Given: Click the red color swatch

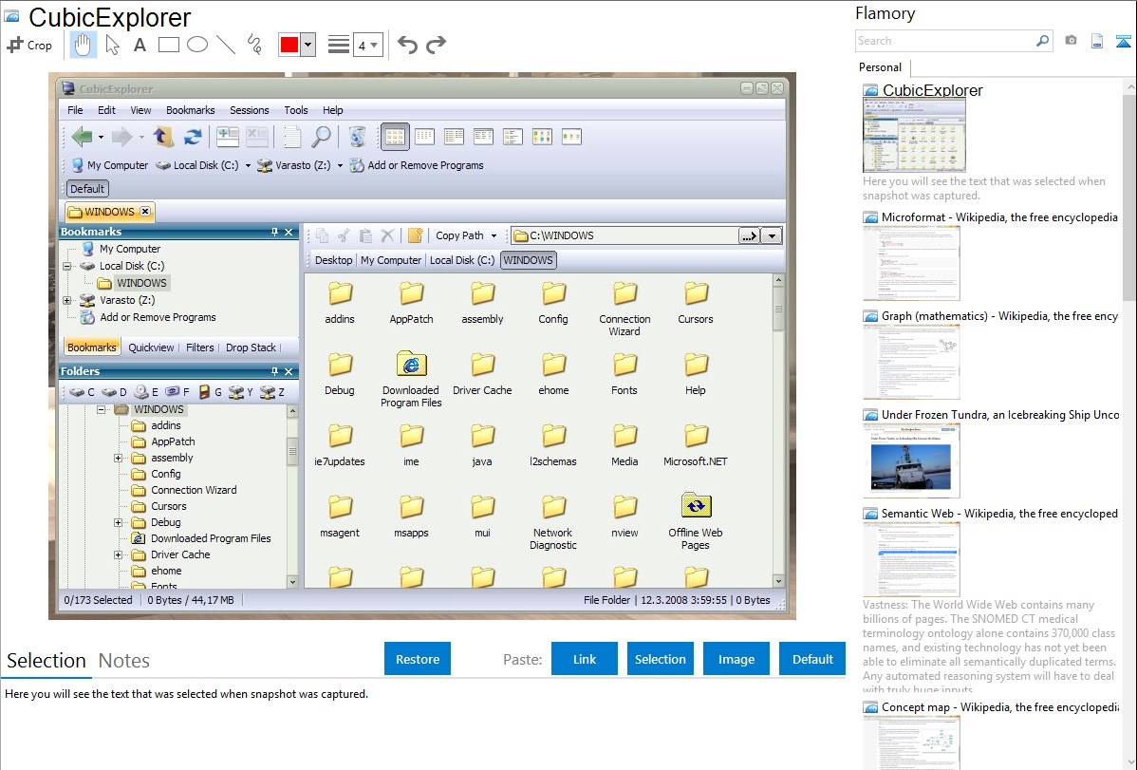Looking at the screenshot, I should click(289, 45).
